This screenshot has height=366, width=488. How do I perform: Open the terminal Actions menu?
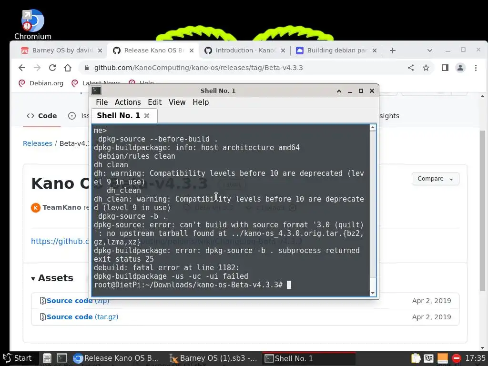pyautogui.click(x=128, y=102)
